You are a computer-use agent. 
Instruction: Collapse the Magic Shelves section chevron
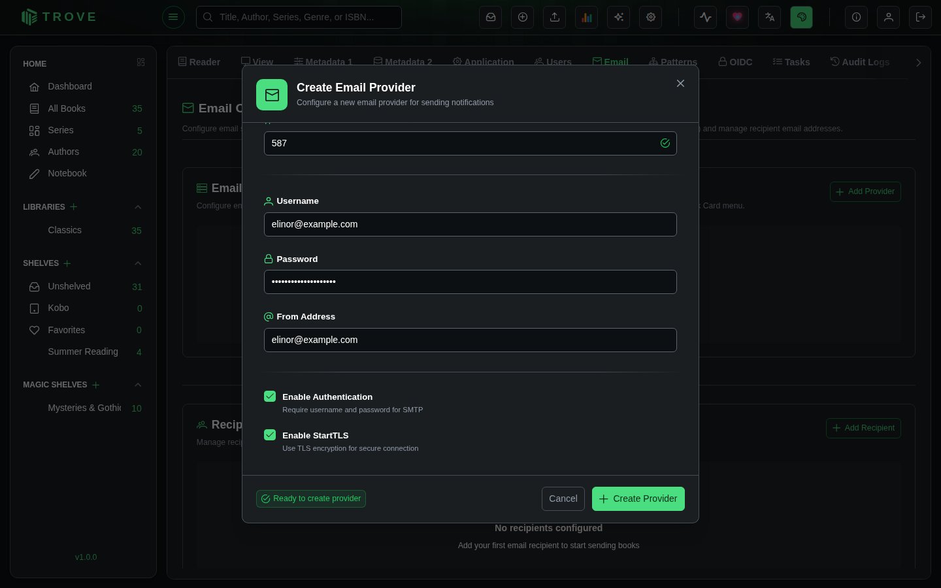[138, 385]
